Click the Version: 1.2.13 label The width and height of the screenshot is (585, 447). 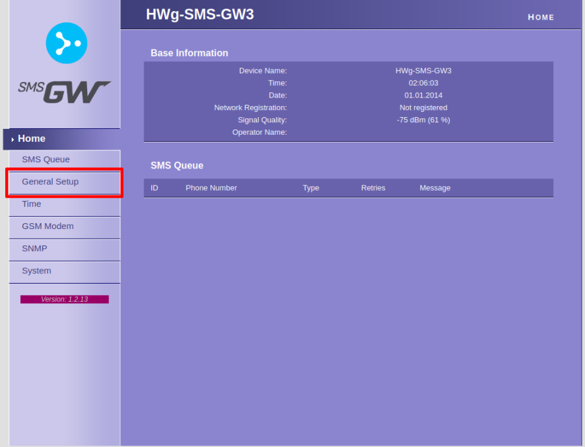pyautogui.click(x=64, y=299)
